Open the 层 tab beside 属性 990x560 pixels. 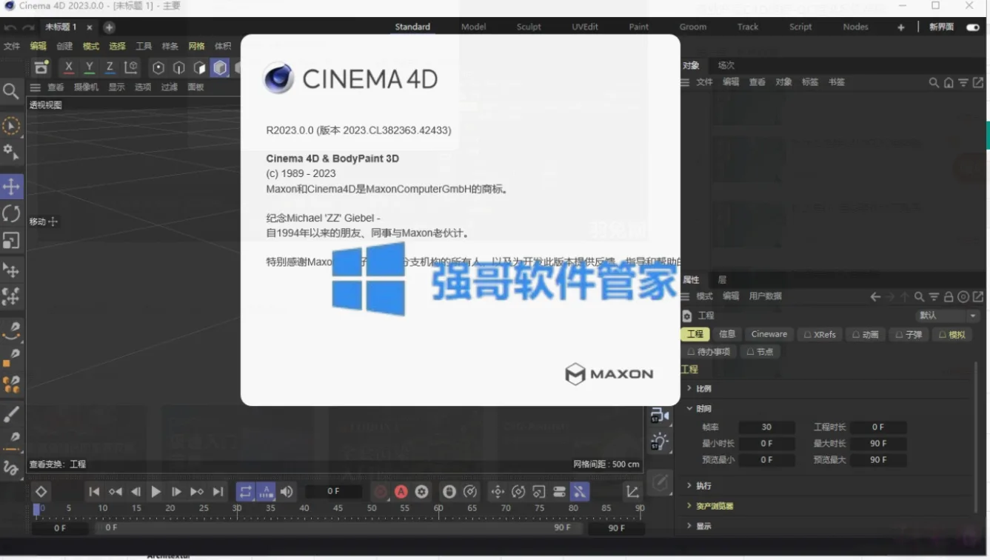point(722,279)
